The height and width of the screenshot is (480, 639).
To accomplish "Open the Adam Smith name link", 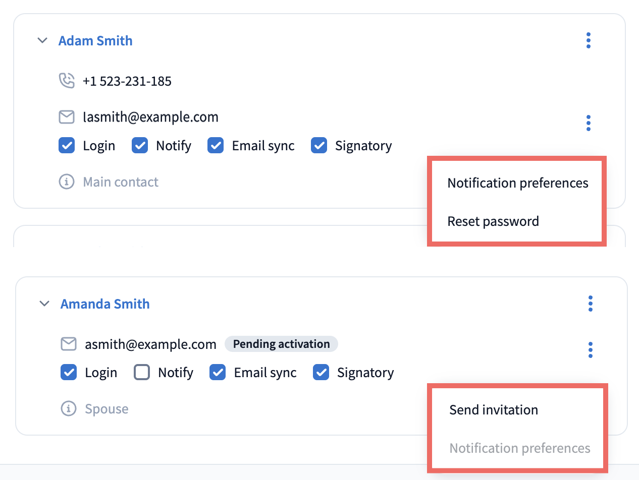I will tap(95, 40).
